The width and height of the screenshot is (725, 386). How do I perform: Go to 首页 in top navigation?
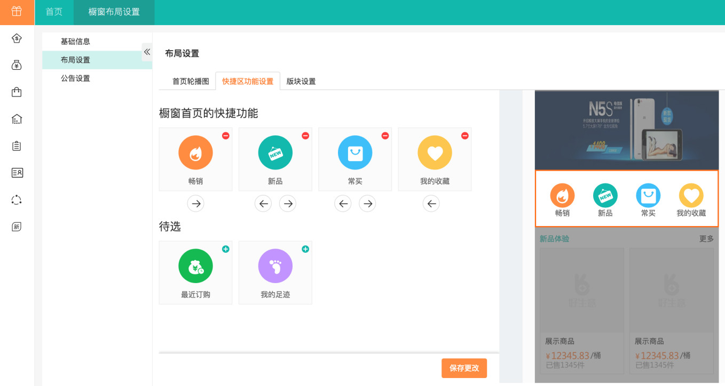coord(54,12)
